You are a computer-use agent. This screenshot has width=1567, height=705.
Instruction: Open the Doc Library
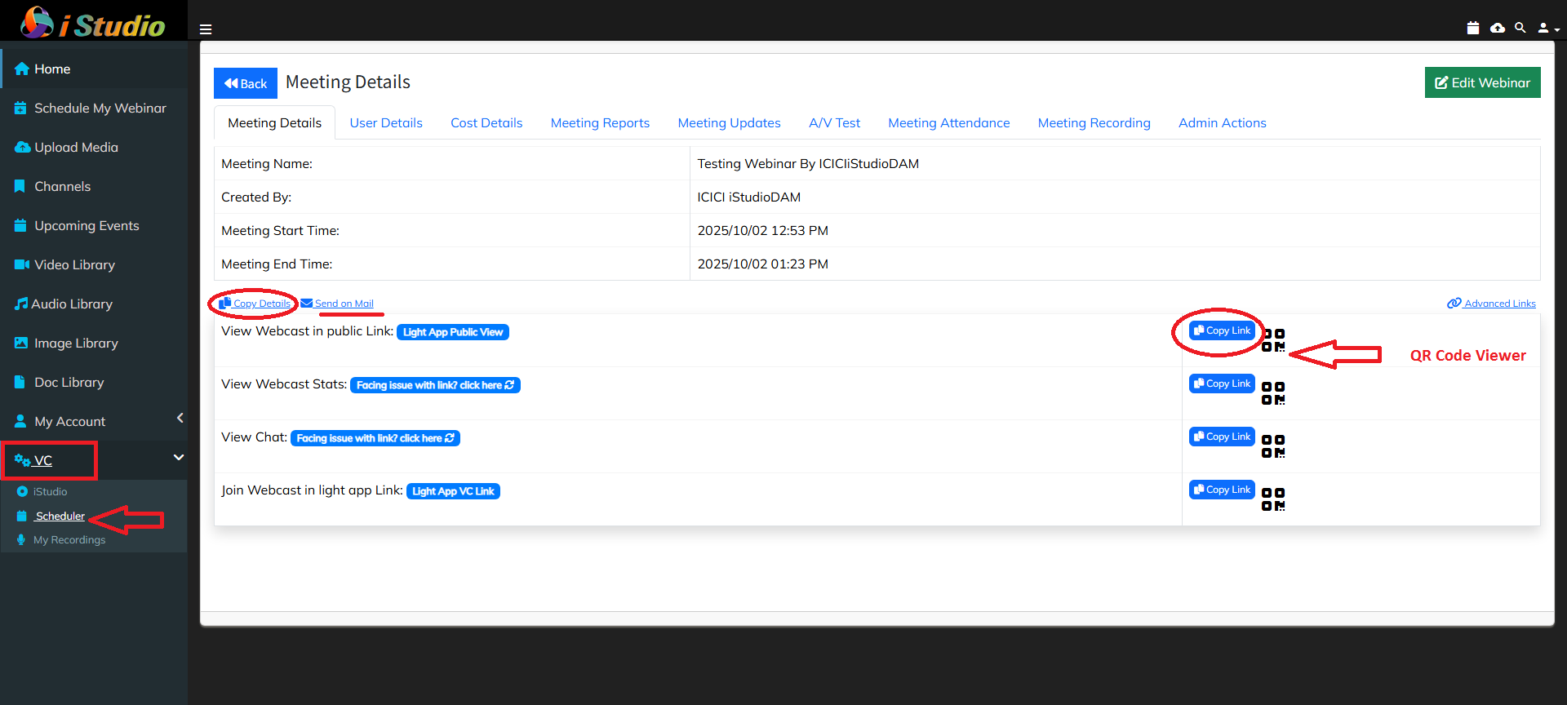94,382
